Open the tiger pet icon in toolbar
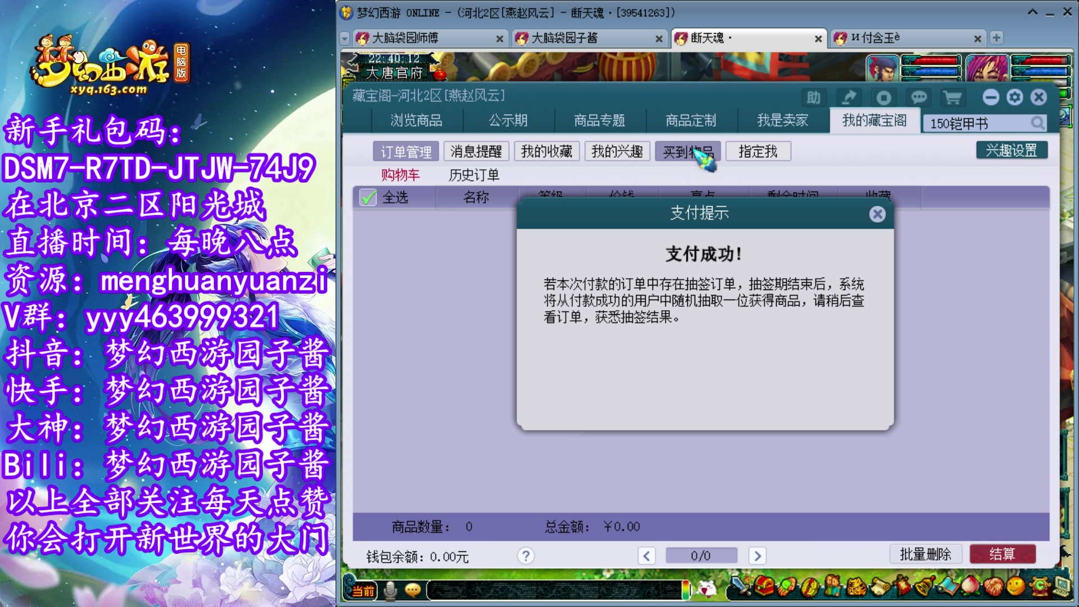Viewport: 1079px width, 607px height. [x=856, y=587]
